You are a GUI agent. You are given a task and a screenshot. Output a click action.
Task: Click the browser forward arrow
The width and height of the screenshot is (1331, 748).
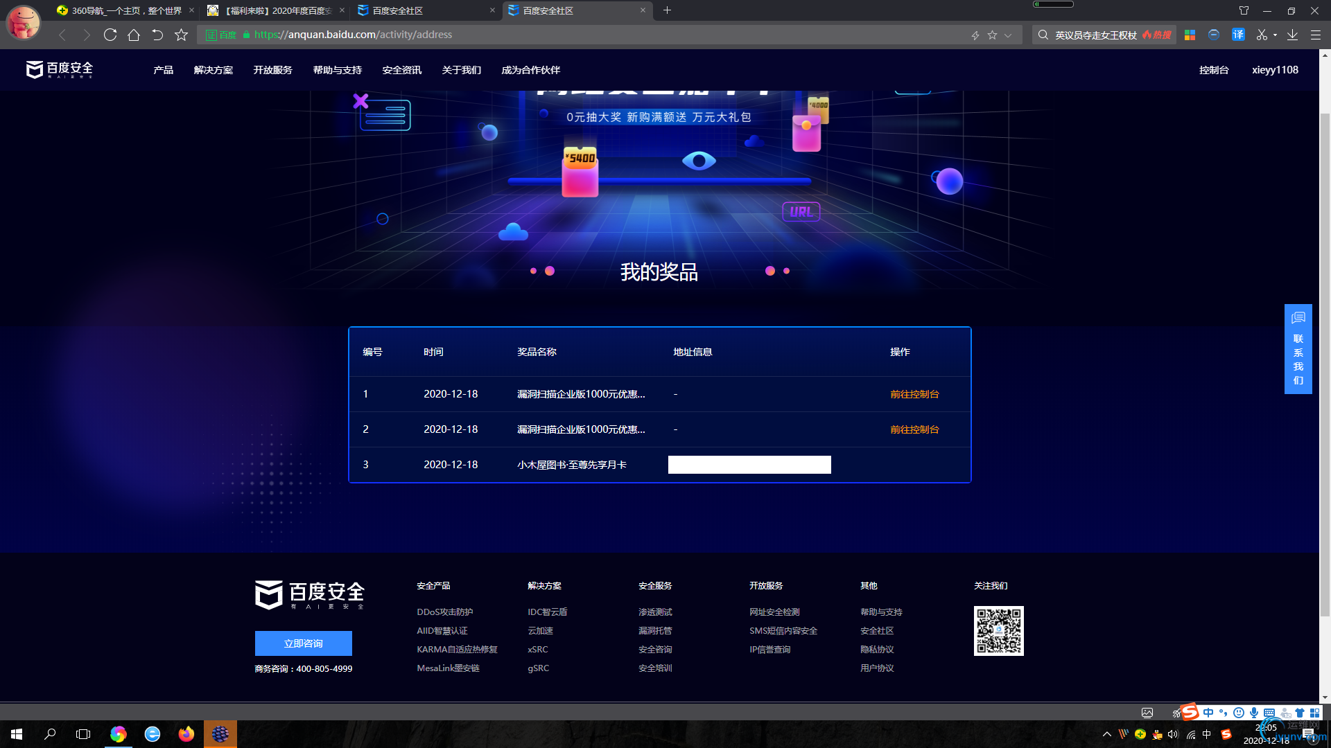(87, 35)
